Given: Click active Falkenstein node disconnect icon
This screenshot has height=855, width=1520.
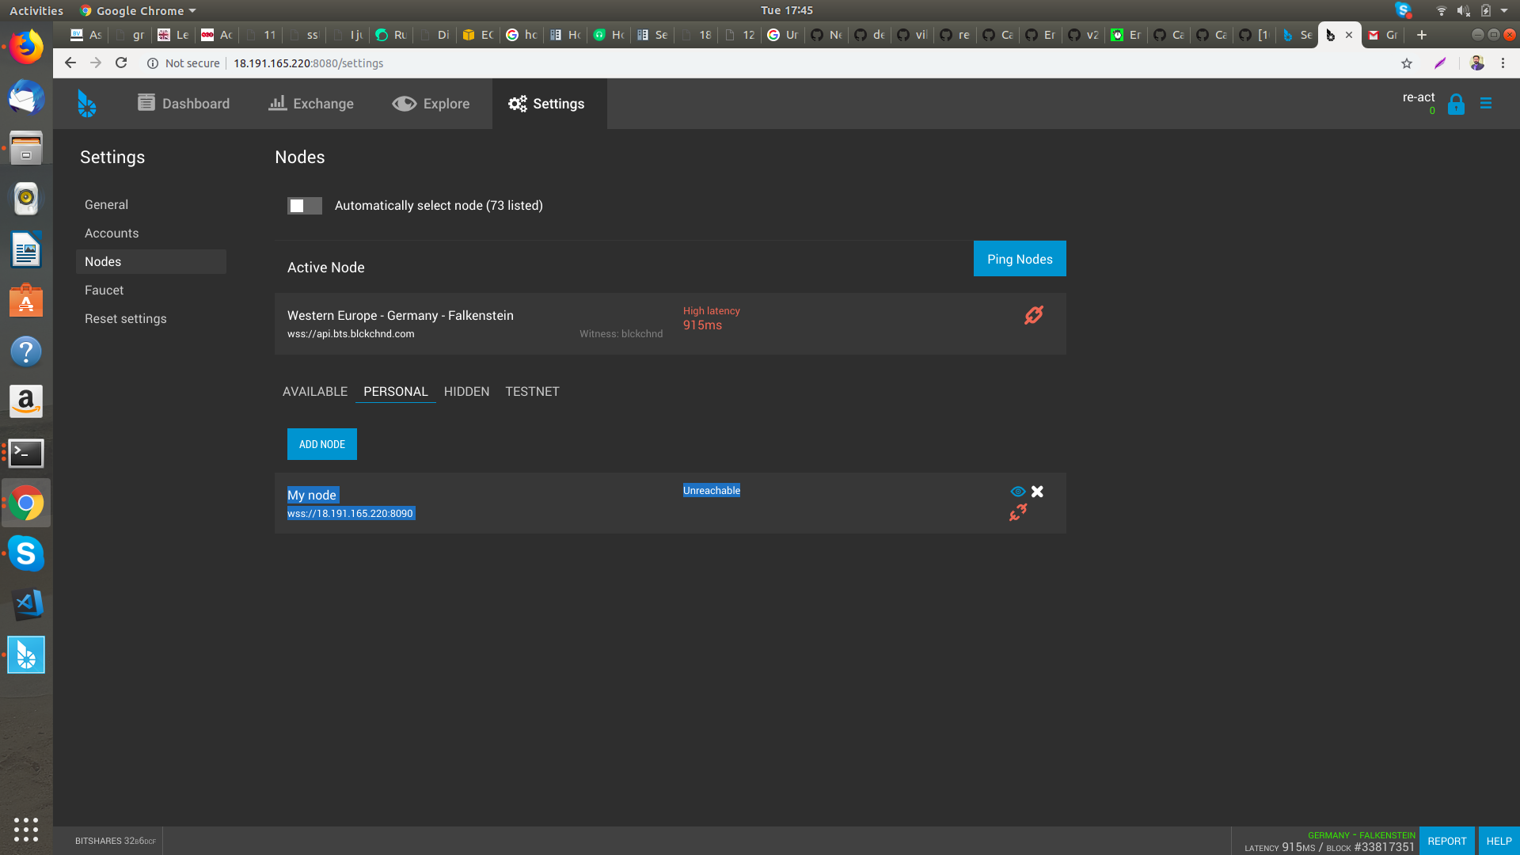Looking at the screenshot, I should (x=1034, y=315).
